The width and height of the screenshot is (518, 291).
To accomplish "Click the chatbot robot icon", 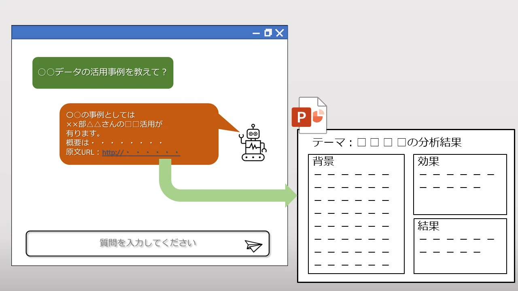I will (253, 143).
